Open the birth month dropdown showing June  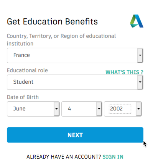pyautogui.click(x=33, y=109)
